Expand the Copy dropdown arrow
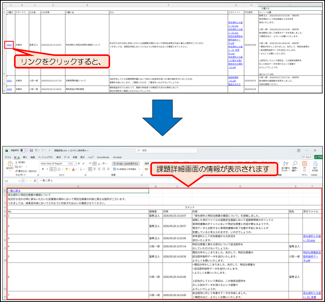 (x=26, y=167)
